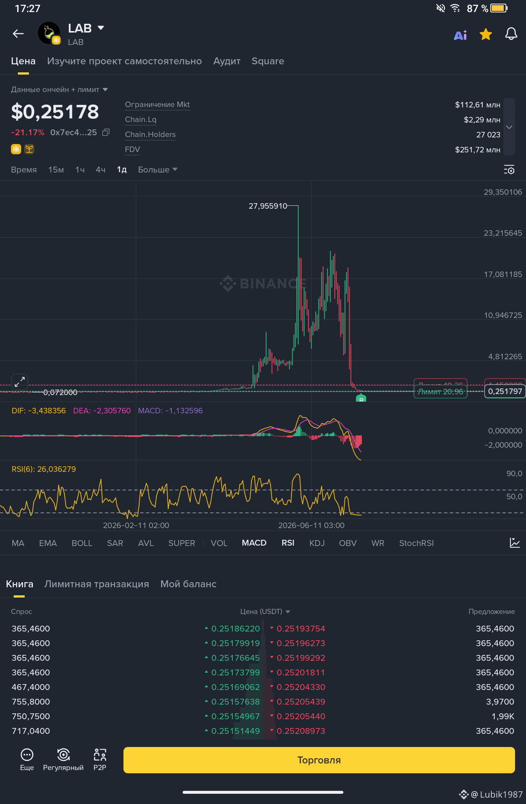Switch to Лимитная транзакция tab
The width and height of the screenshot is (526, 804).
pos(96,584)
